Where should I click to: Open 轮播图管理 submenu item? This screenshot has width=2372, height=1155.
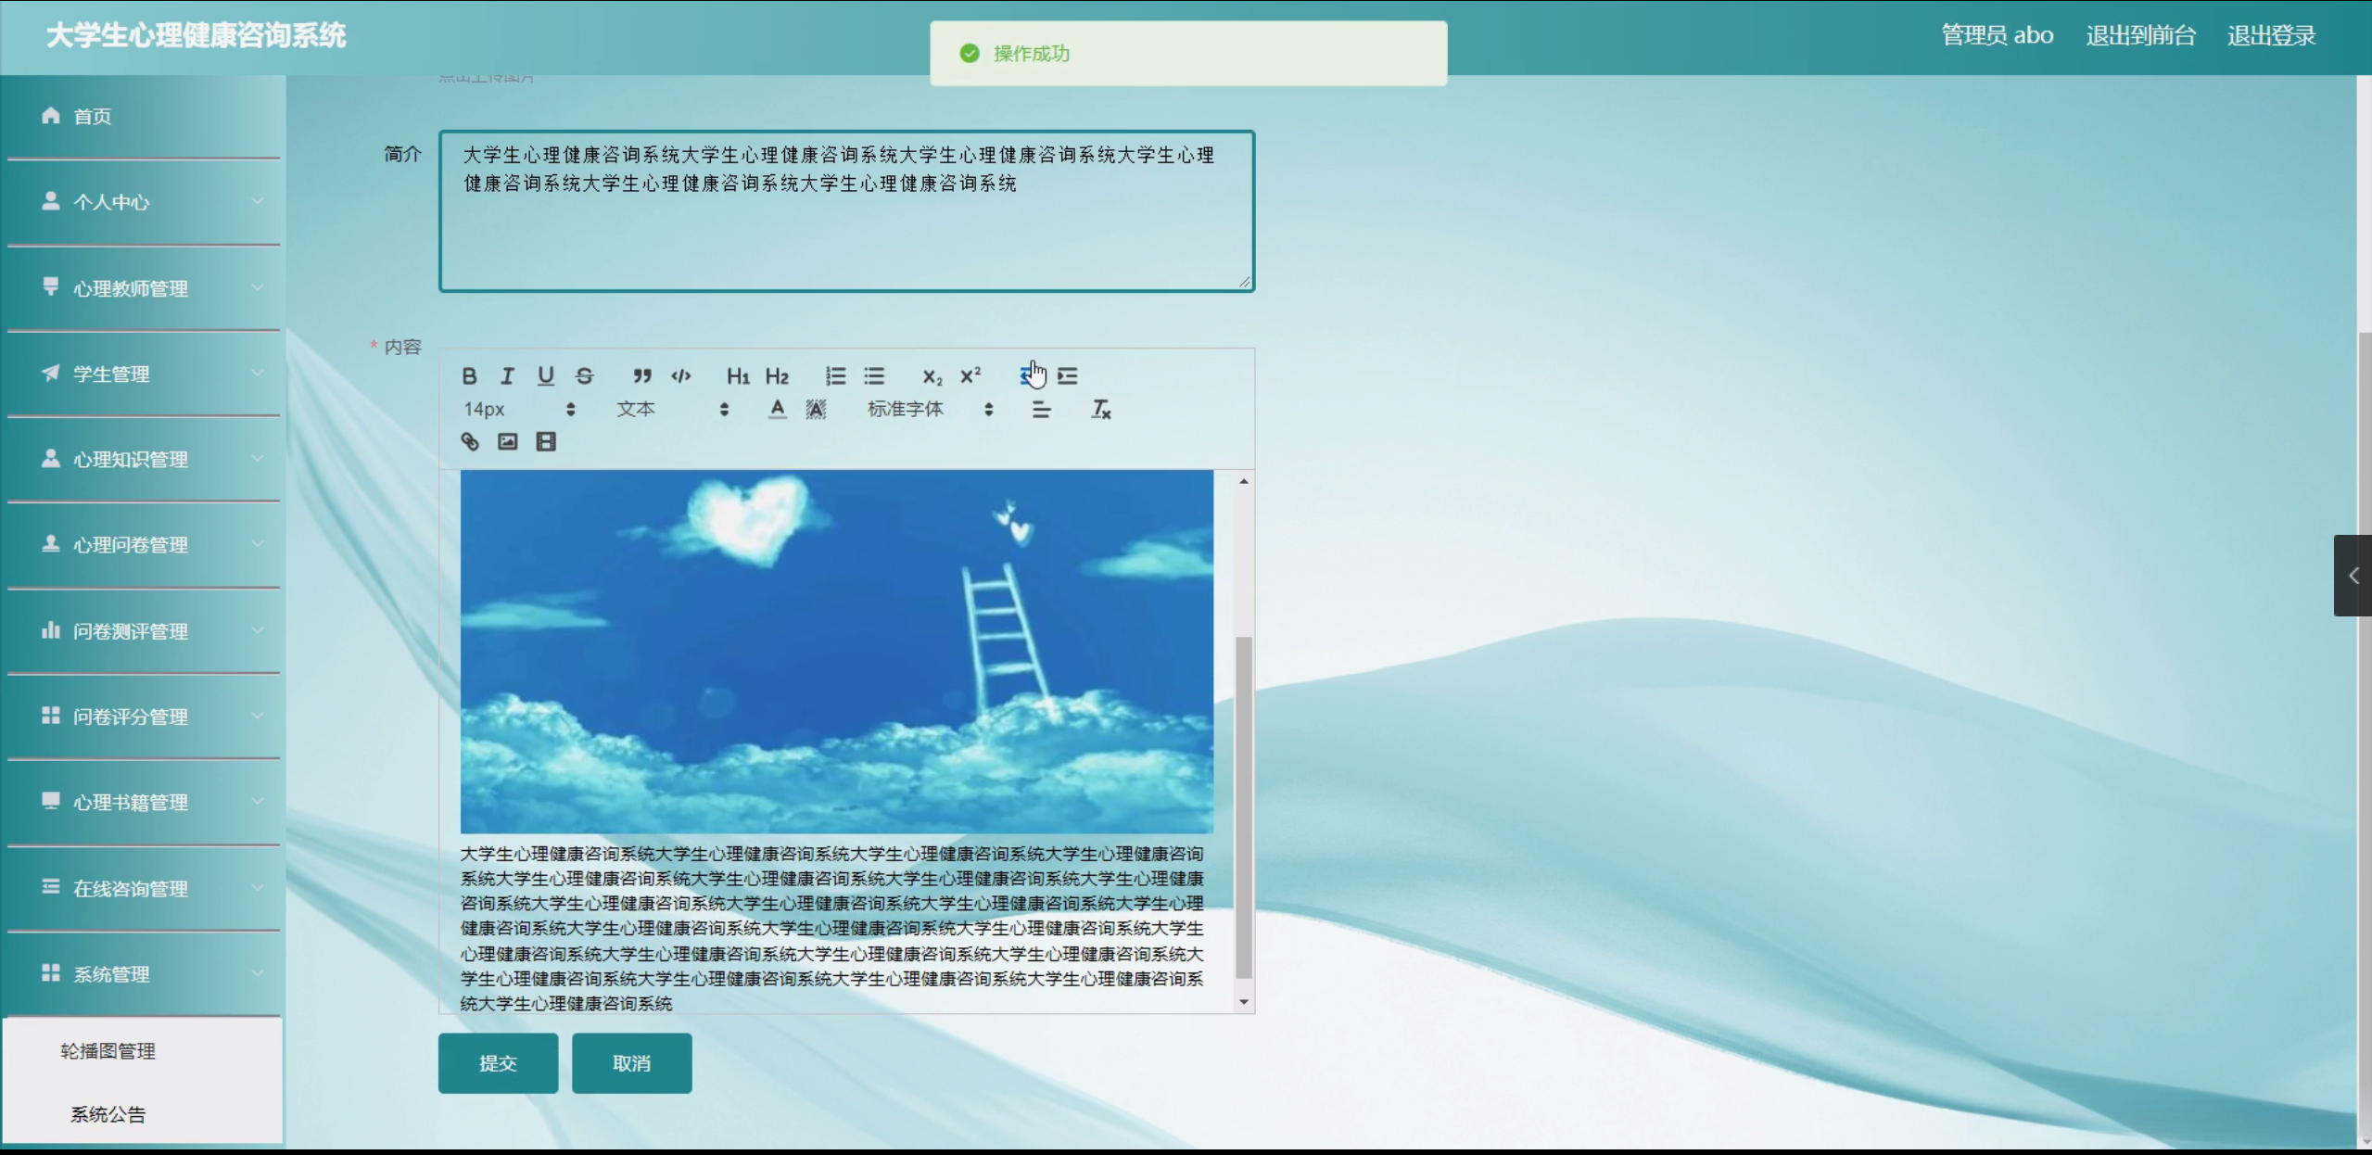point(108,1050)
